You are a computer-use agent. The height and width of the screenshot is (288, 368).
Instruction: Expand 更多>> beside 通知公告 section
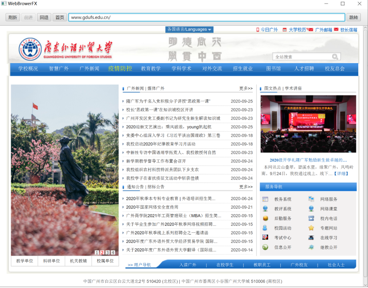coord(245,187)
